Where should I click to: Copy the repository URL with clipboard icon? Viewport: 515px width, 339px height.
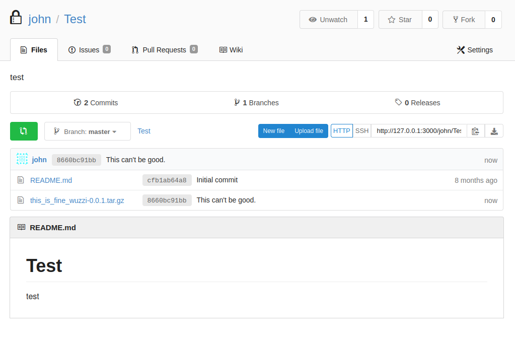[475, 131]
